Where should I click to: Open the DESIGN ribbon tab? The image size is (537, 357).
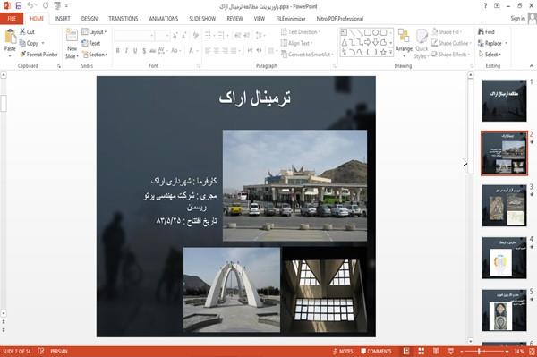pos(89,19)
